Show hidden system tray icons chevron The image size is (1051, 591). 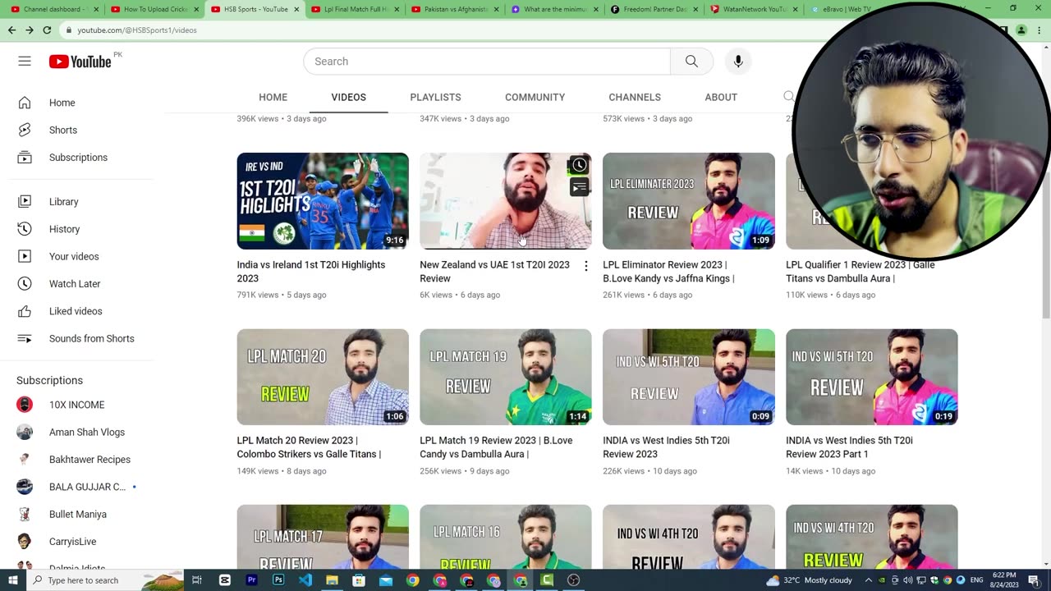[869, 580]
